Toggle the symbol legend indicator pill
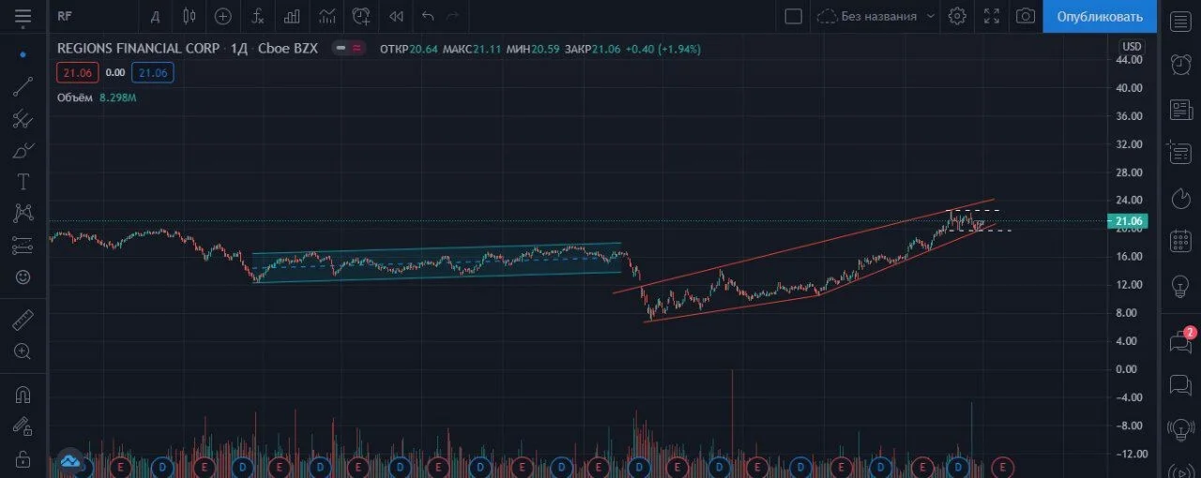This screenshot has height=478, width=1201. (350, 48)
